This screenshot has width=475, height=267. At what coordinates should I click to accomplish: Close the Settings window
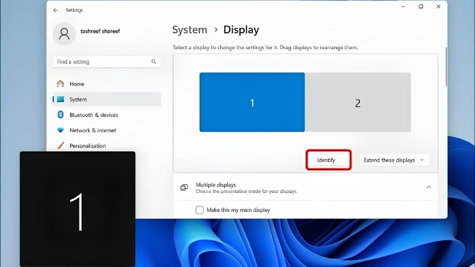[438, 7]
